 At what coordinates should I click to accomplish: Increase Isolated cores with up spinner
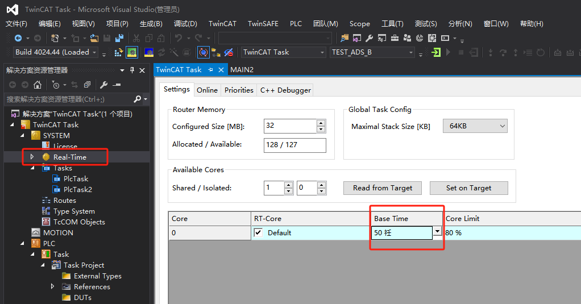322,185
